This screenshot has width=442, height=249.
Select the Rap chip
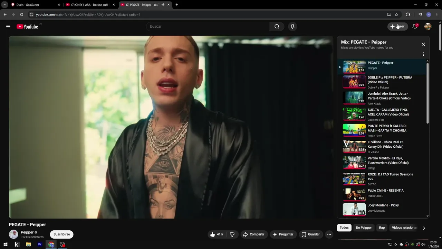point(382,228)
